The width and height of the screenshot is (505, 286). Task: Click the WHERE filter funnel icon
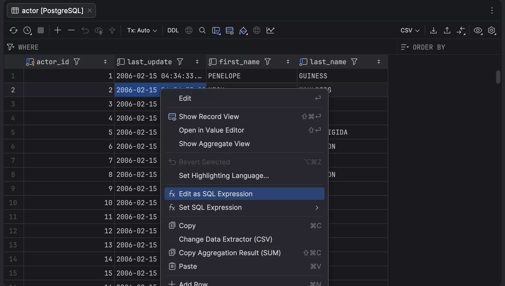(x=10, y=47)
